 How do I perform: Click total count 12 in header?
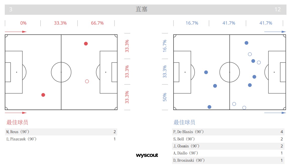[277, 10]
